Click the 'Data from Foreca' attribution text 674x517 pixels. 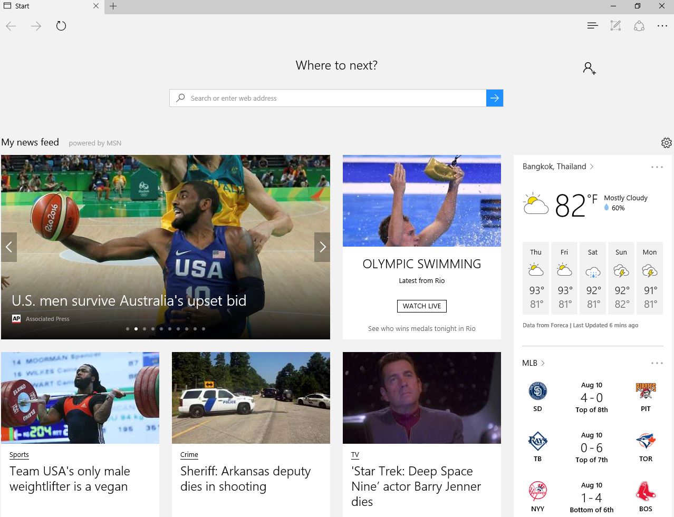click(545, 325)
